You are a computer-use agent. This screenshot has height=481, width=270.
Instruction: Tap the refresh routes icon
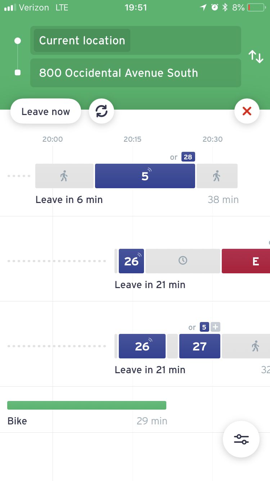pyautogui.click(x=102, y=111)
